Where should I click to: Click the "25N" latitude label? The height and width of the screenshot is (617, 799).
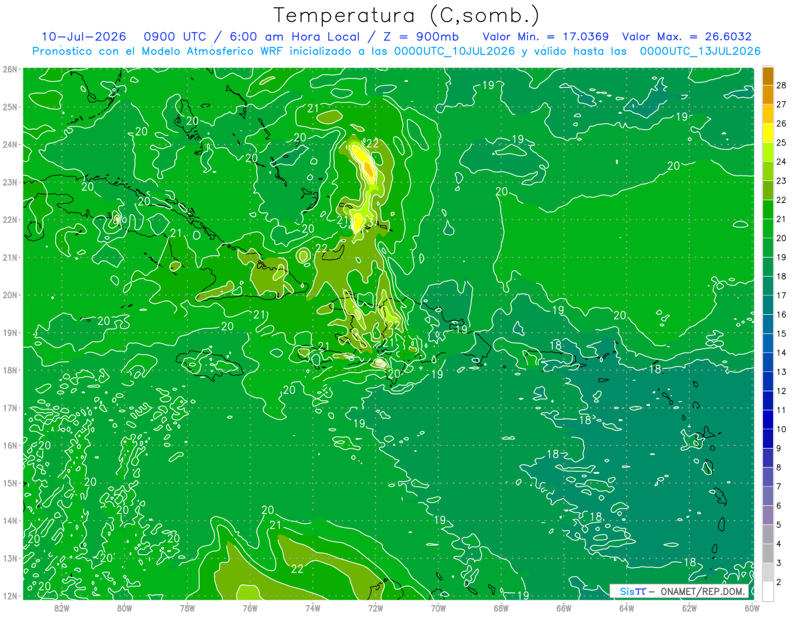click(x=10, y=107)
